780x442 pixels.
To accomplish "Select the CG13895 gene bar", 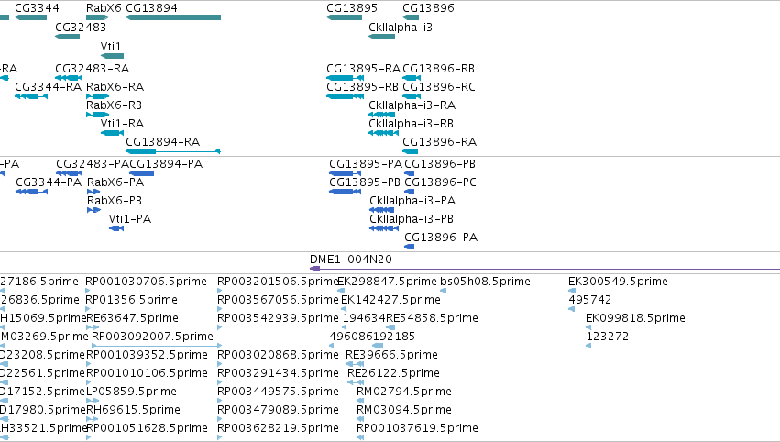I will click(345, 17).
